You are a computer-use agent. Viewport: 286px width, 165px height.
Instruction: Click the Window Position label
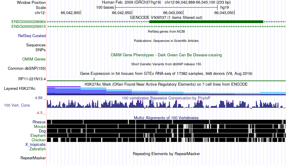[x=31, y=2]
